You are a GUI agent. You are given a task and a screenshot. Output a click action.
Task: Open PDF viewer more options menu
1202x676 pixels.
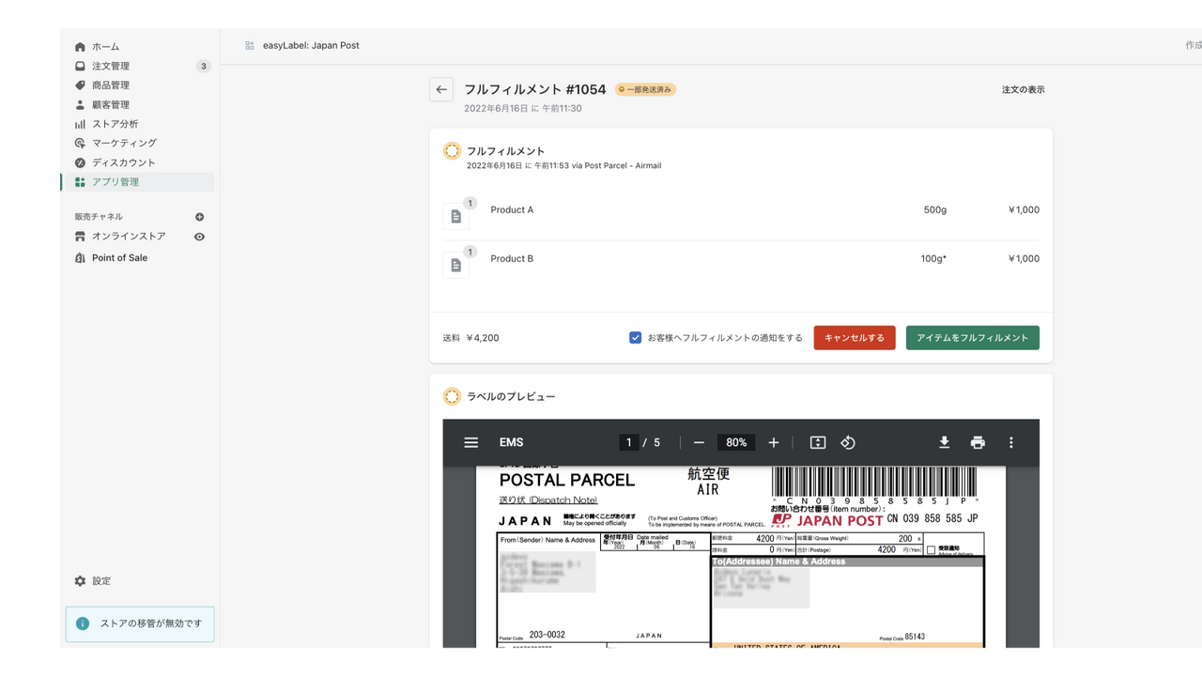1011,442
